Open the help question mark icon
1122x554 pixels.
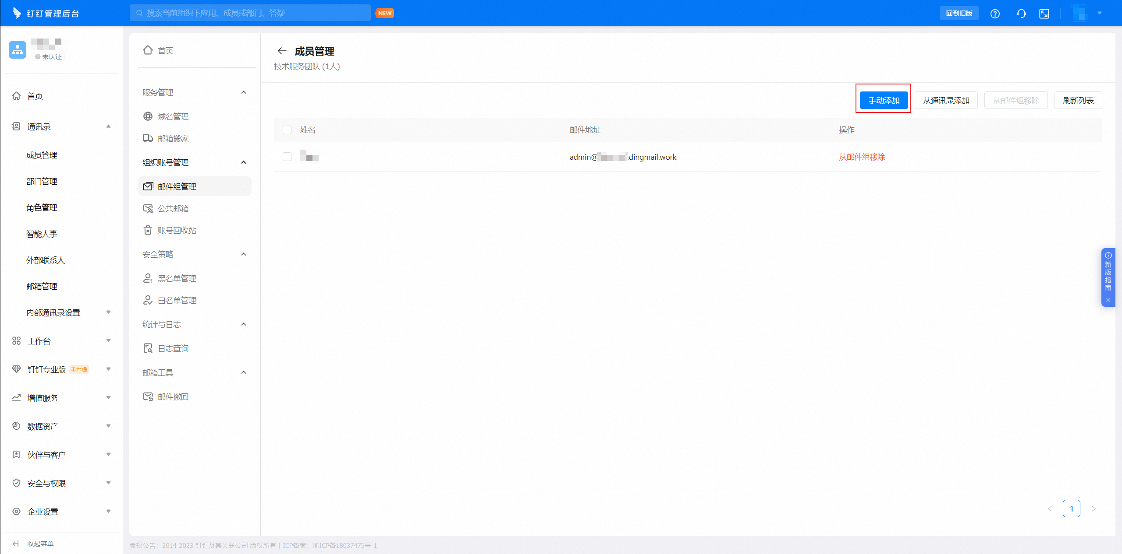point(995,14)
